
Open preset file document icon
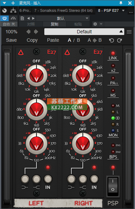click(x=22, y=18)
